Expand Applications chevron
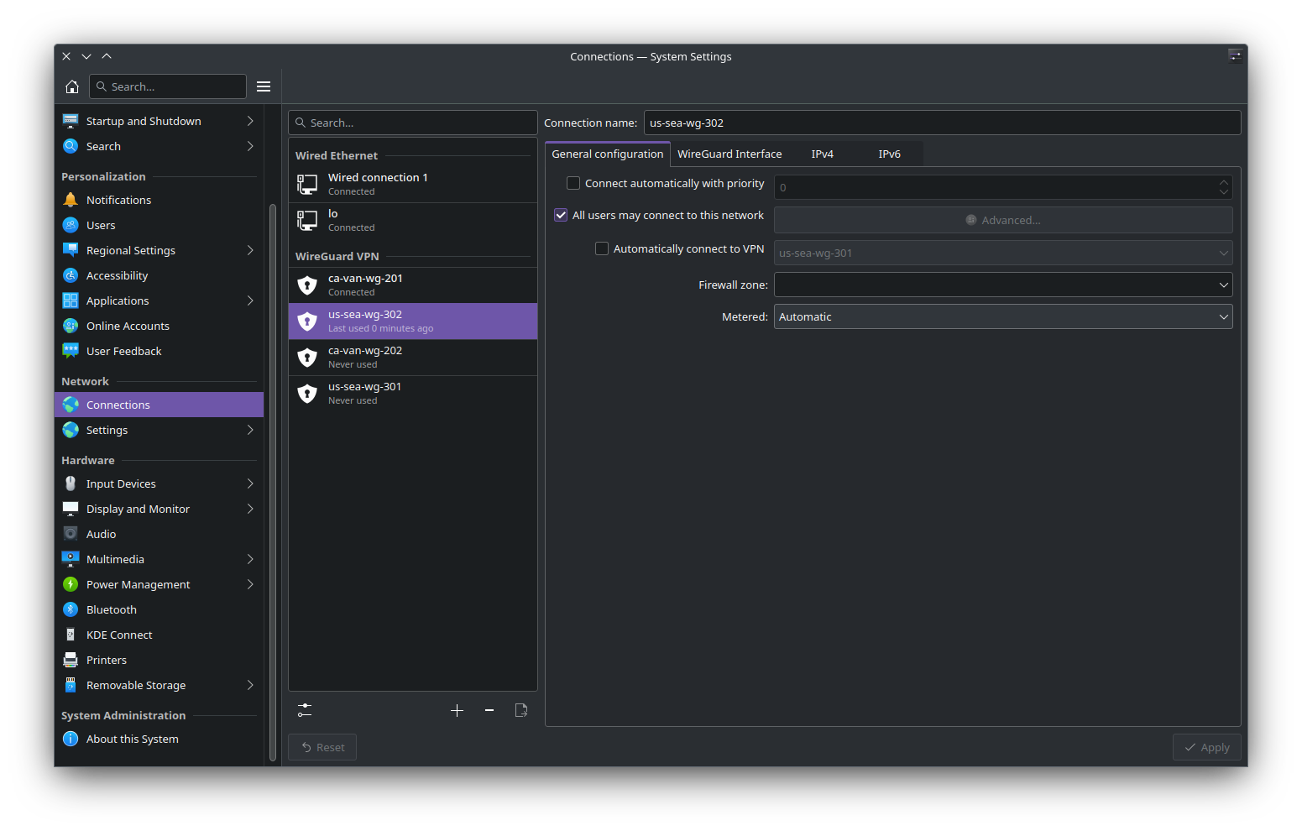Viewport: 1302px width, 831px height. click(250, 301)
